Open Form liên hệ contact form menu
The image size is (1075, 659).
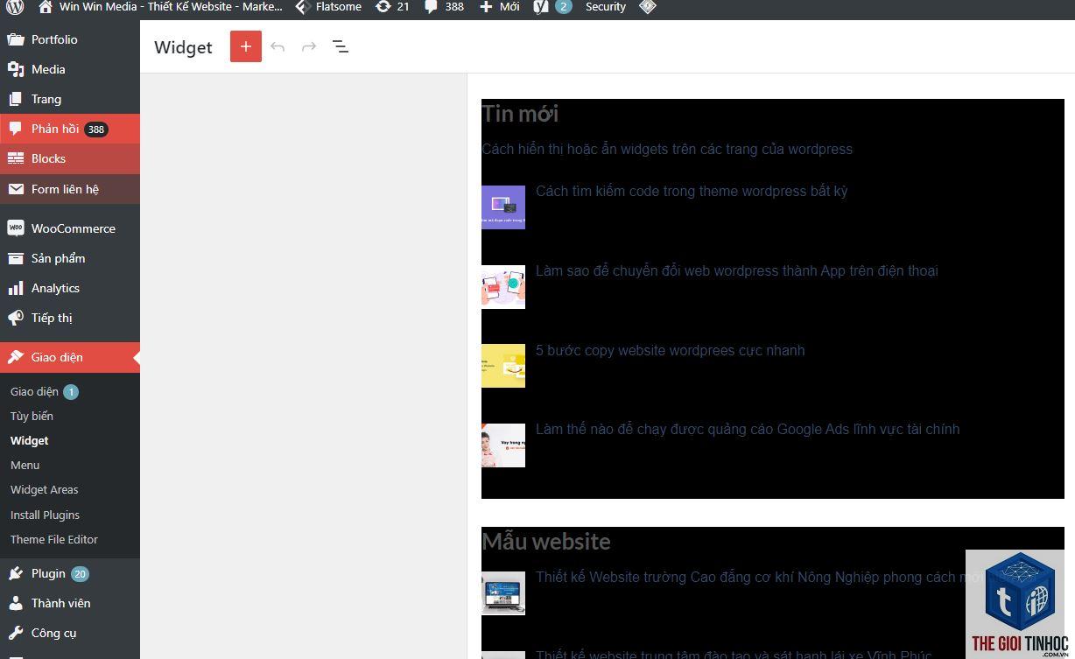(x=70, y=189)
